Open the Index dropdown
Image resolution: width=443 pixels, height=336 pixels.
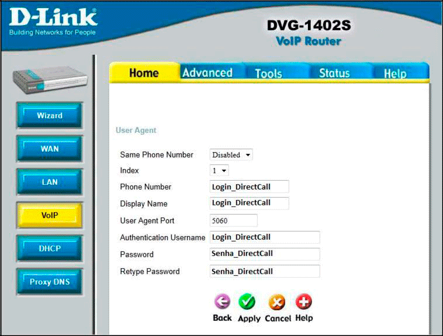click(219, 170)
